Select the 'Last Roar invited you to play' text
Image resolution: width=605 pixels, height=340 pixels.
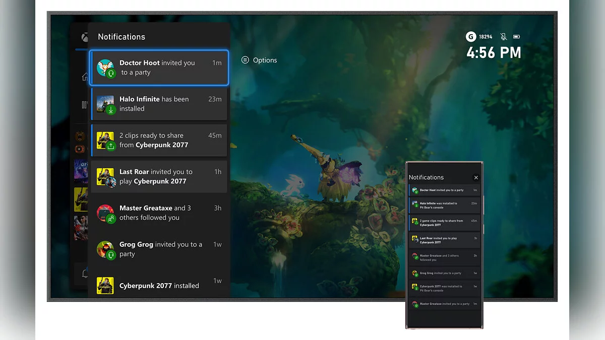click(x=156, y=176)
